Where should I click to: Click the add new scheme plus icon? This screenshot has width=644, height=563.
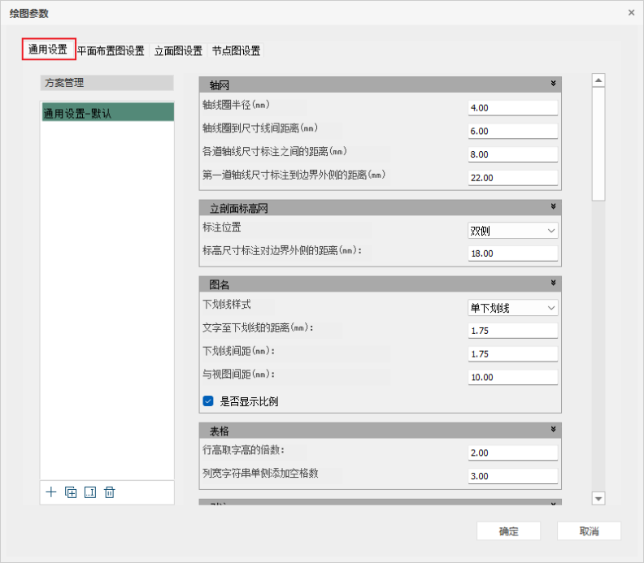point(51,492)
